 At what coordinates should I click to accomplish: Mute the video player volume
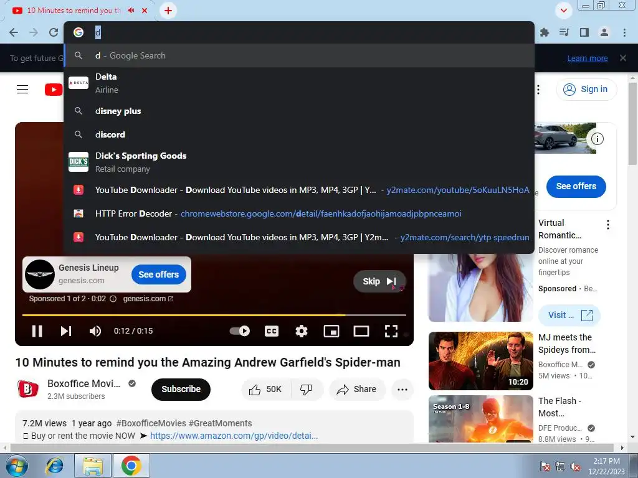click(x=95, y=331)
